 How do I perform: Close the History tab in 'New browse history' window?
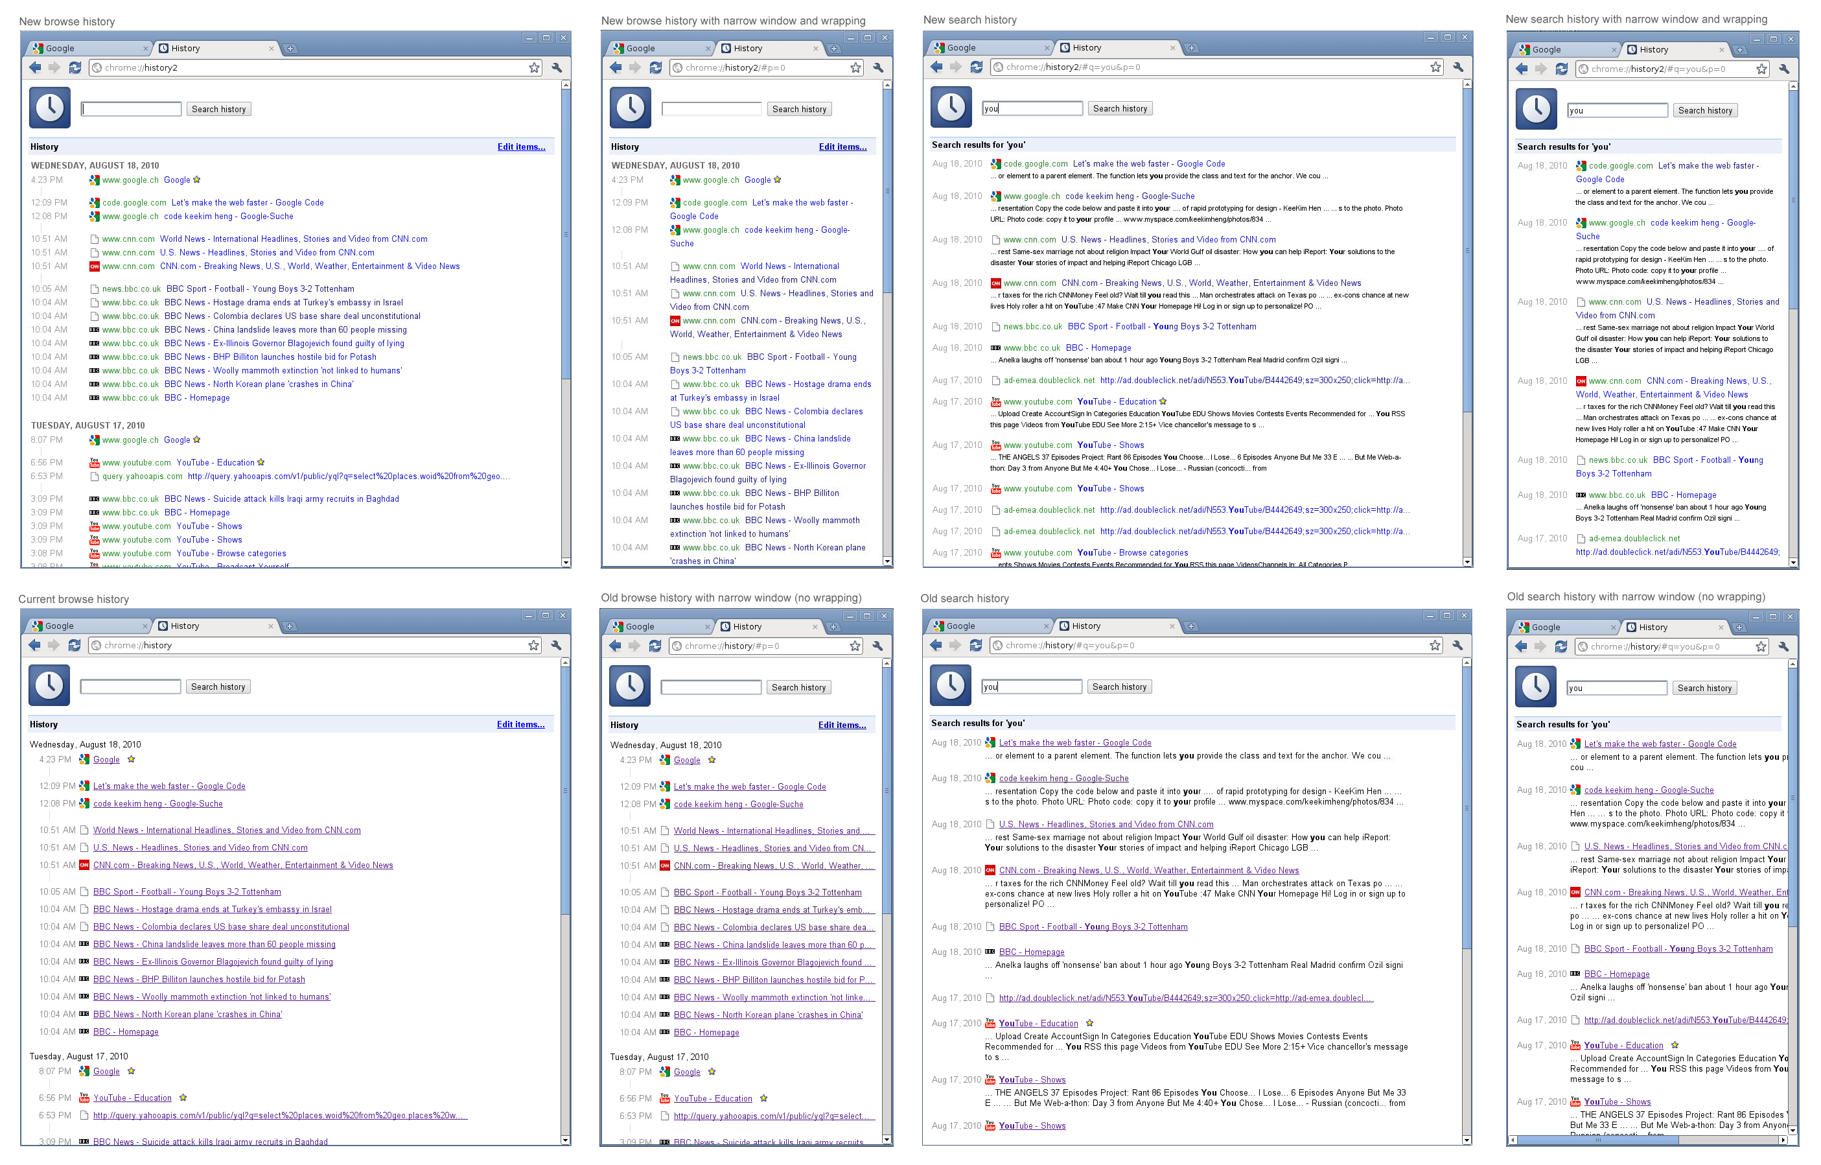coord(272,49)
